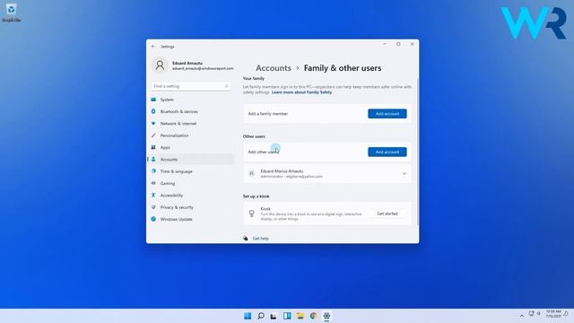The height and width of the screenshot is (323, 574).
Task: Go to Network & internet settings
Action: pyautogui.click(x=178, y=124)
